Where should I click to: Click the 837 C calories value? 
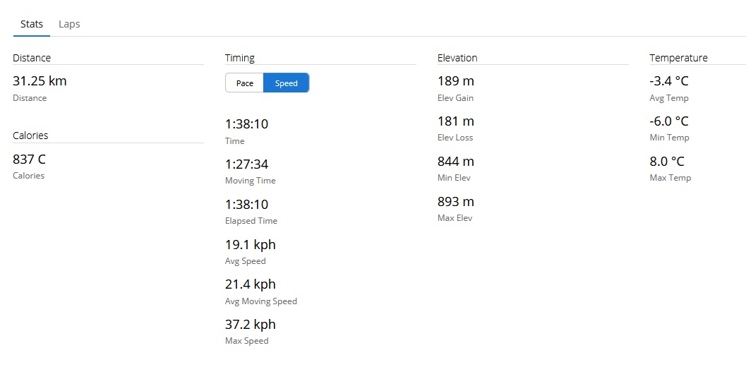(x=29, y=160)
